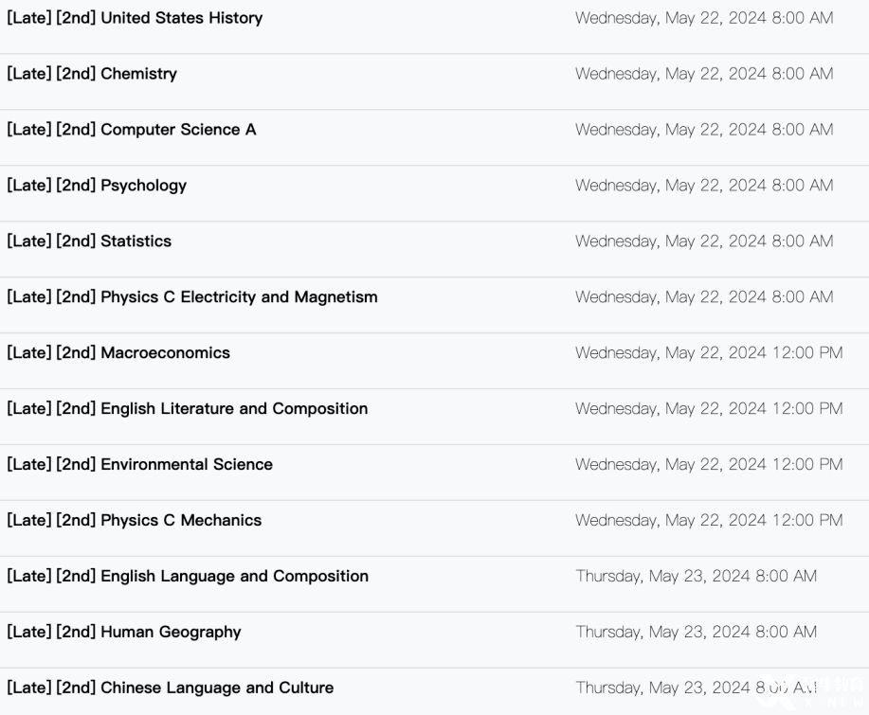869x715 pixels.
Task: Select the Statistics exam entry
Action: coord(89,241)
